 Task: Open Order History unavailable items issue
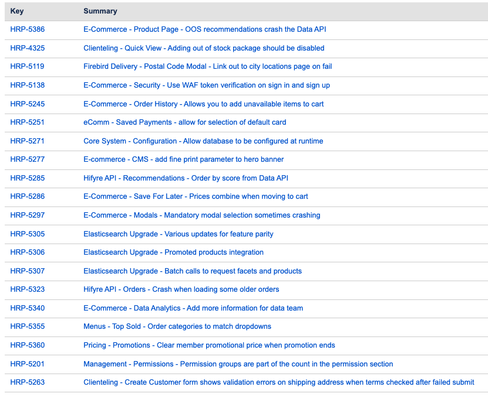203,104
